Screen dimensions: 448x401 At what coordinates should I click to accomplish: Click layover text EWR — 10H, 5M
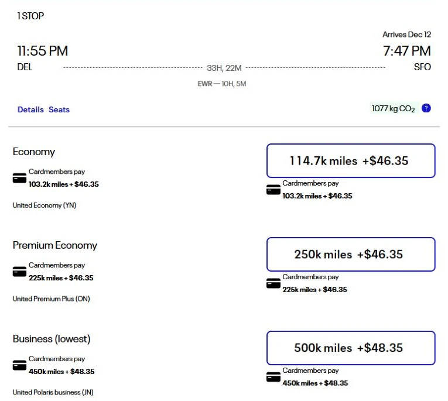tap(222, 84)
